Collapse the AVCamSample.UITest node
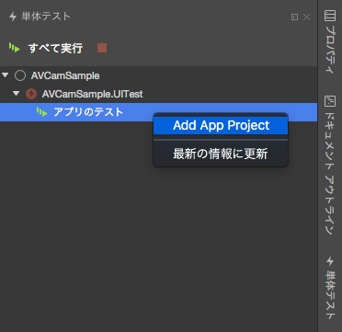This screenshot has width=342, height=332. [17, 94]
